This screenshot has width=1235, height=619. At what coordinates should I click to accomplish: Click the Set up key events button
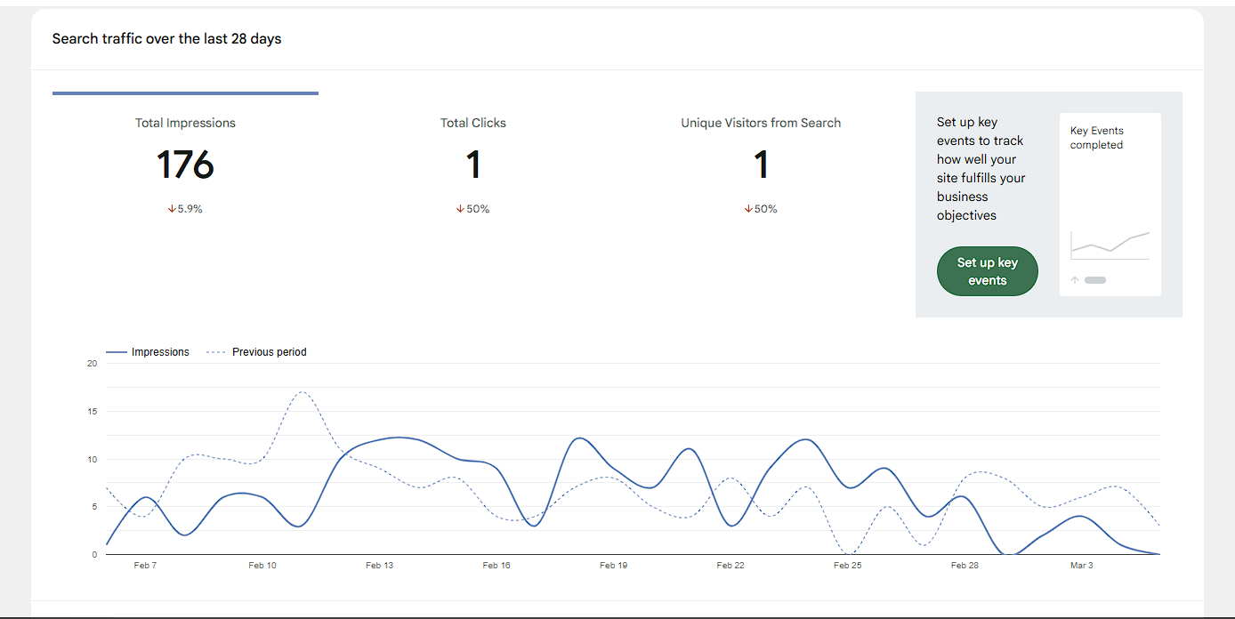click(x=987, y=270)
